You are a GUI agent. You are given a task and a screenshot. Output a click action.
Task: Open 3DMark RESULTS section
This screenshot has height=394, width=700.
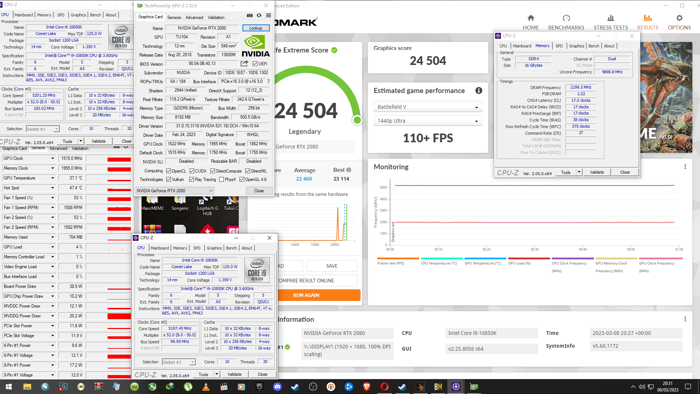coord(648,22)
